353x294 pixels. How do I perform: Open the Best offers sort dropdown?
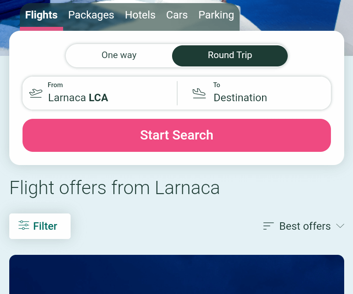[304, 226]
